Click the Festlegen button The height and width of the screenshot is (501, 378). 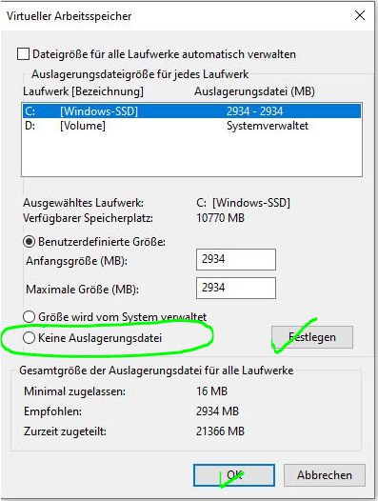pos(312,337)
